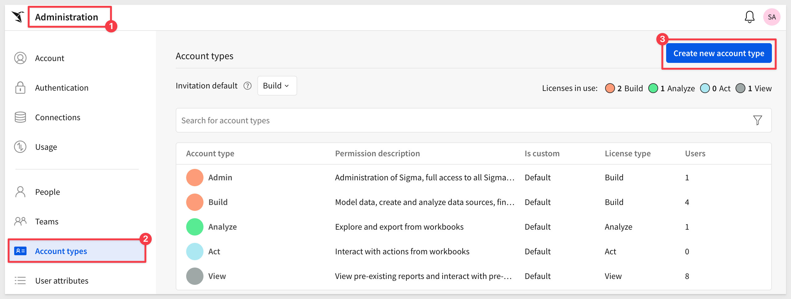Click the Usage icon in sidebar
Viewport: 791px width, 299px height.
click(x=20, y=147)
